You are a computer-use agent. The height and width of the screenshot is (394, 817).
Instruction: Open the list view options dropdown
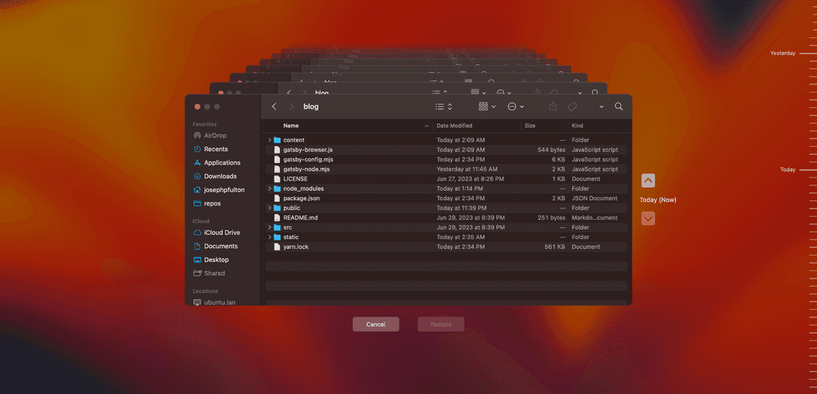(443, 107)
